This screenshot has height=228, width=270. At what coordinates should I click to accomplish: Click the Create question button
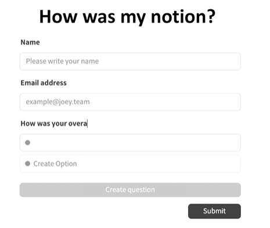(x=130, y=190)
